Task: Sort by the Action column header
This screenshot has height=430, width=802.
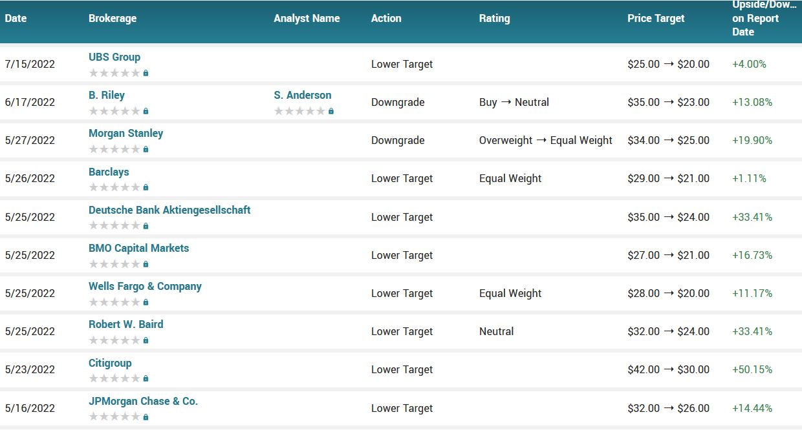Action: coord(386,18)
